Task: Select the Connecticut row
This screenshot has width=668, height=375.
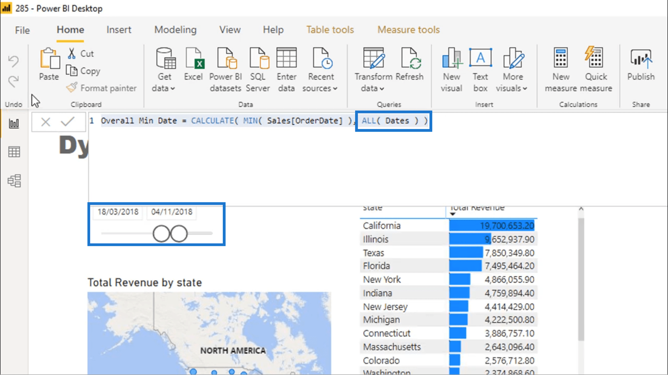Action: click(448, 333)
